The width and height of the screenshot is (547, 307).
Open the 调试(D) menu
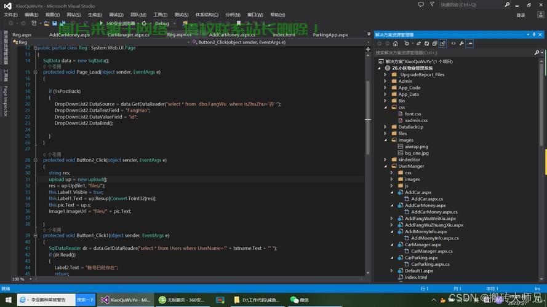click(x=116, y=15)
